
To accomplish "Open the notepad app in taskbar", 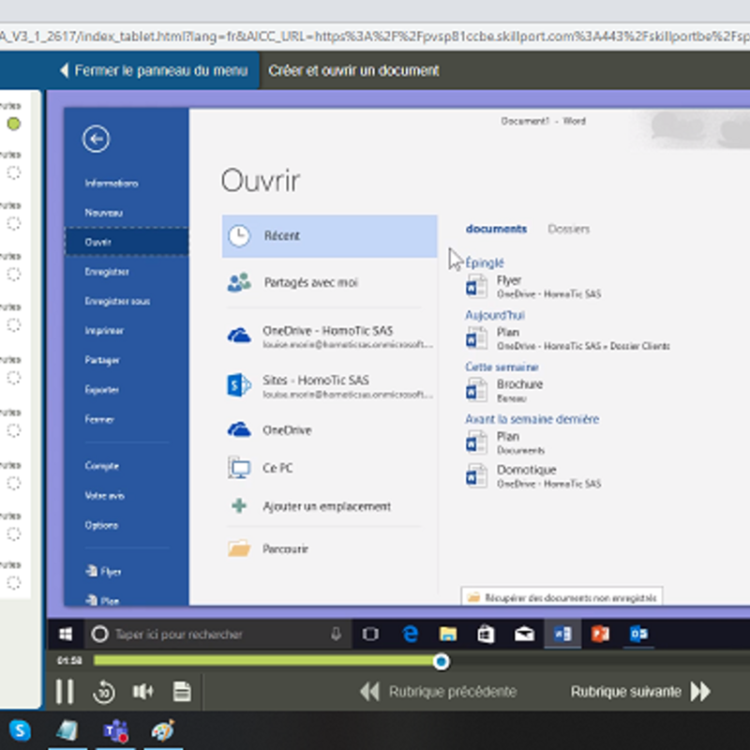I will [x=67, y=730].
